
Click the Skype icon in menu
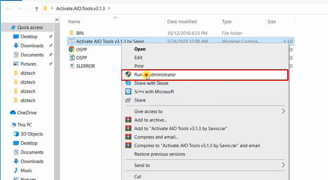tap(128, 83)
